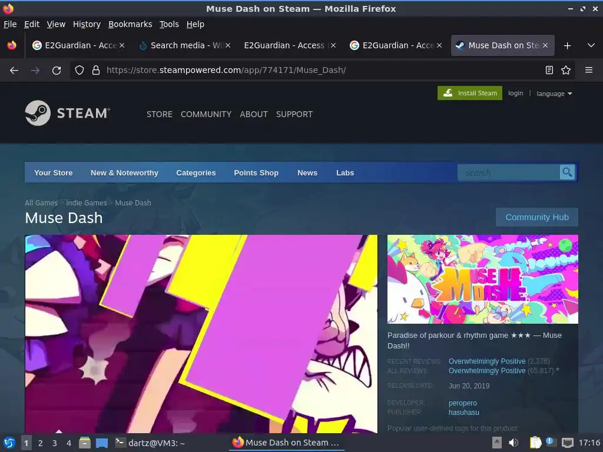The height and width of the screenshot is (452, 603).
Task: Click the Install Steam button
Action: 469,93
